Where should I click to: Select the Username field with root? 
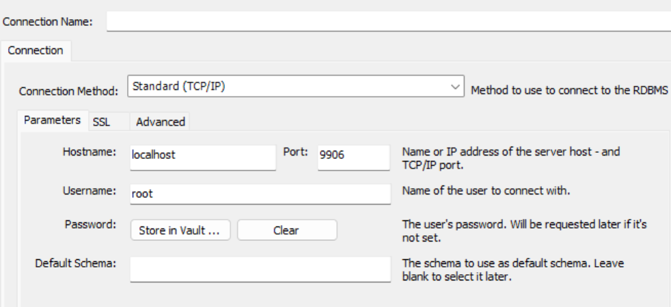click(x=260, y=194)
